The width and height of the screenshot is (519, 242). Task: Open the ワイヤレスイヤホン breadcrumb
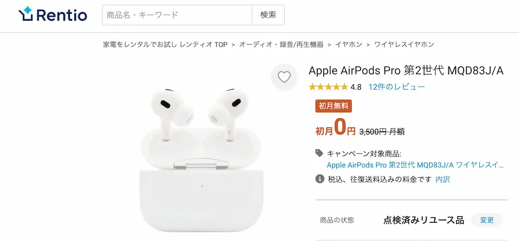(404, 45)
